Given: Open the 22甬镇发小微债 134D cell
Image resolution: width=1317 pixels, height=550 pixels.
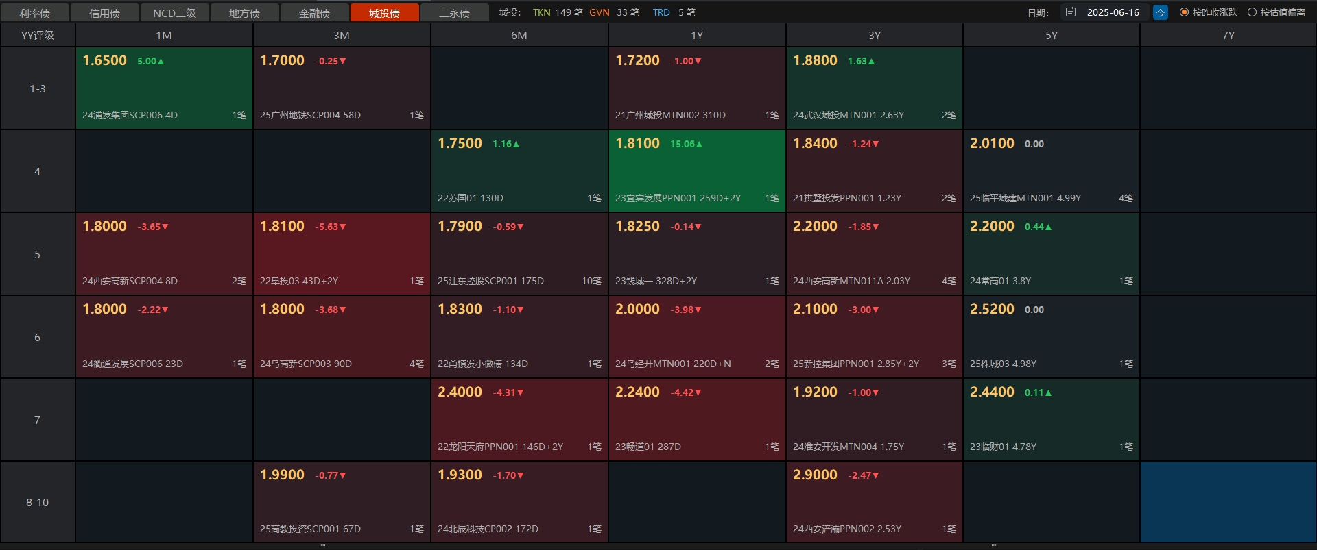Looking at the screenshot, I should click(x=519, y=337).
